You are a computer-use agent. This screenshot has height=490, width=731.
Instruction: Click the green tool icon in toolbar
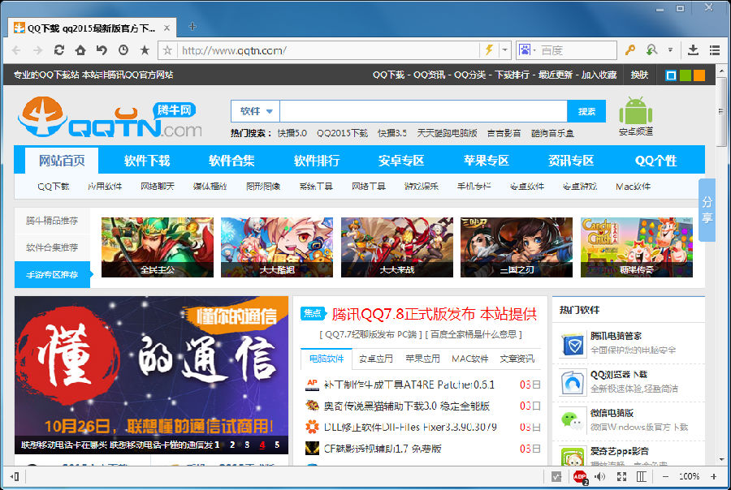651,49
